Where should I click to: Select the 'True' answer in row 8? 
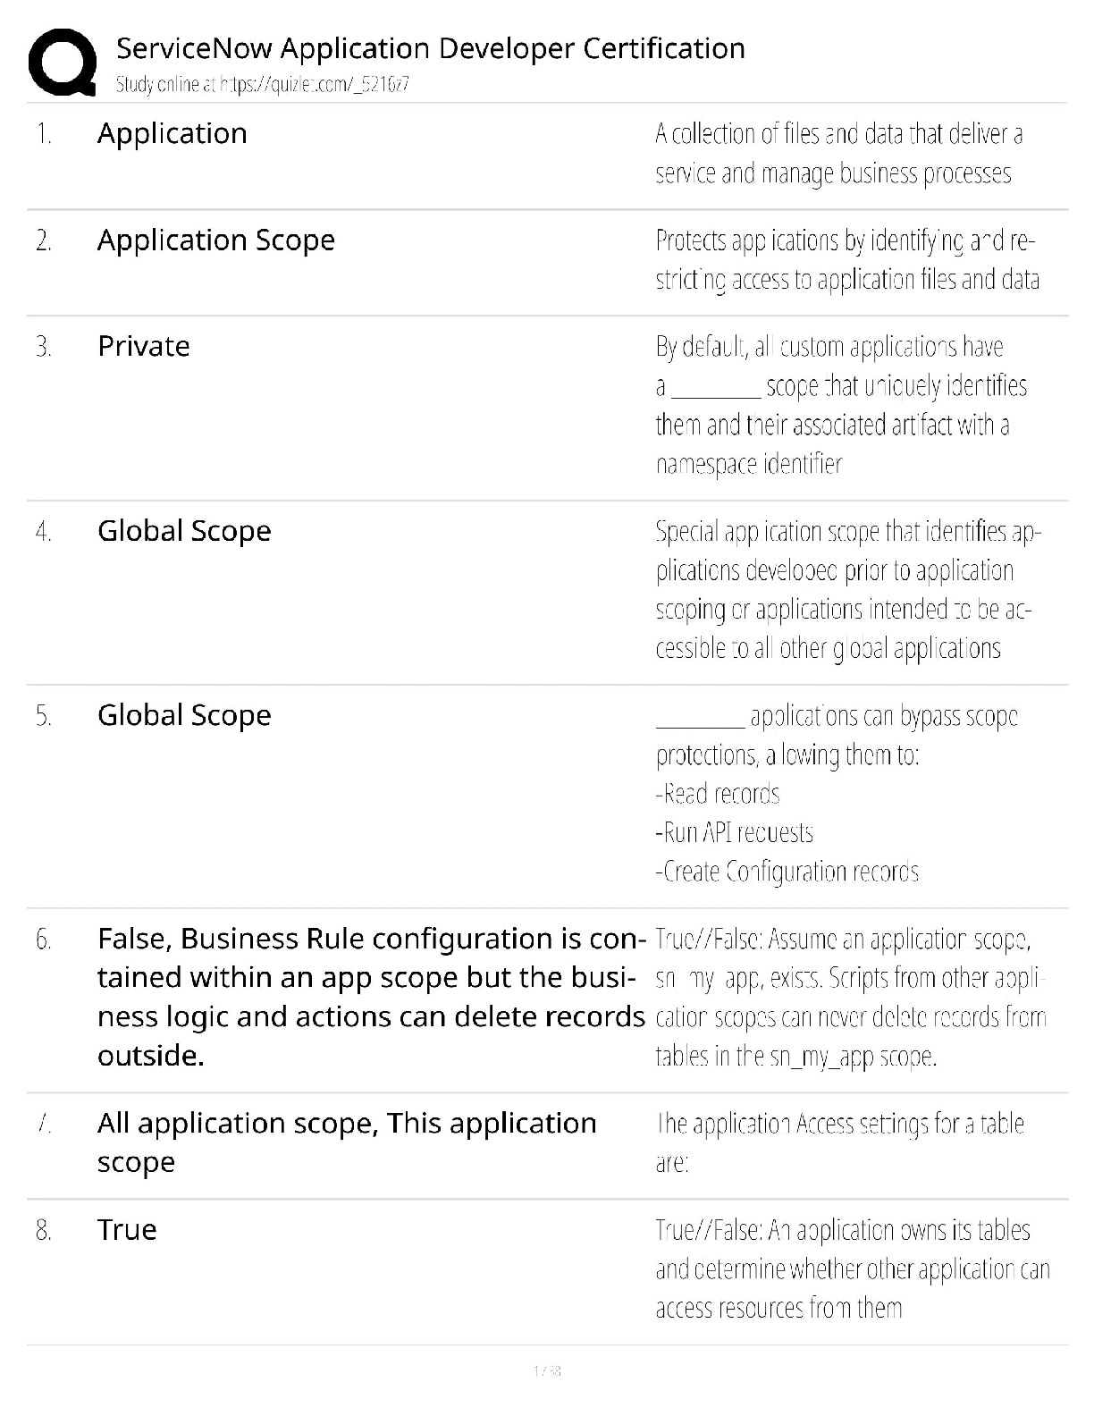click(127, 1229)
